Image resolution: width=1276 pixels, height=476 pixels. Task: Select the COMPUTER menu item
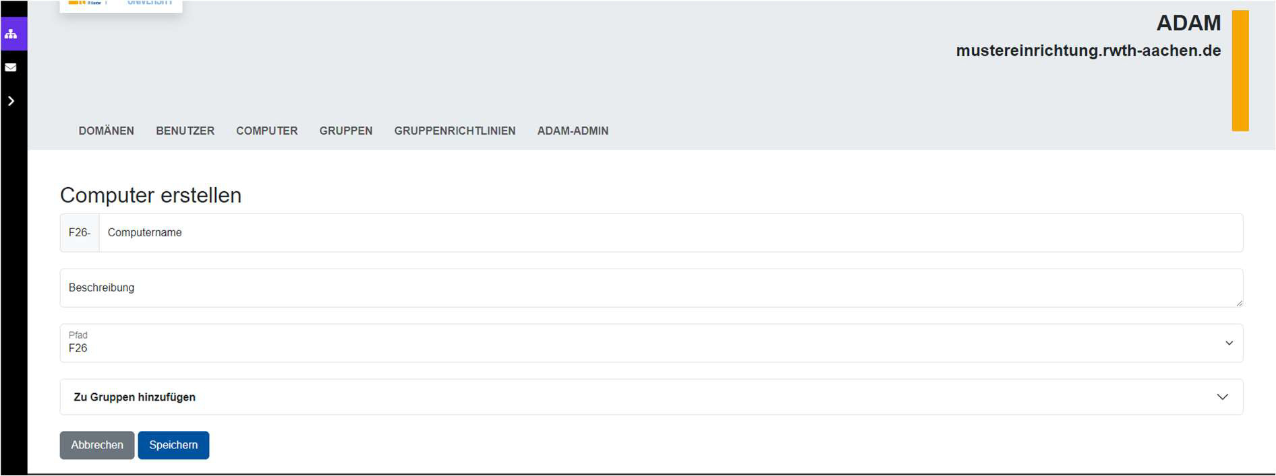pos(266,131)
